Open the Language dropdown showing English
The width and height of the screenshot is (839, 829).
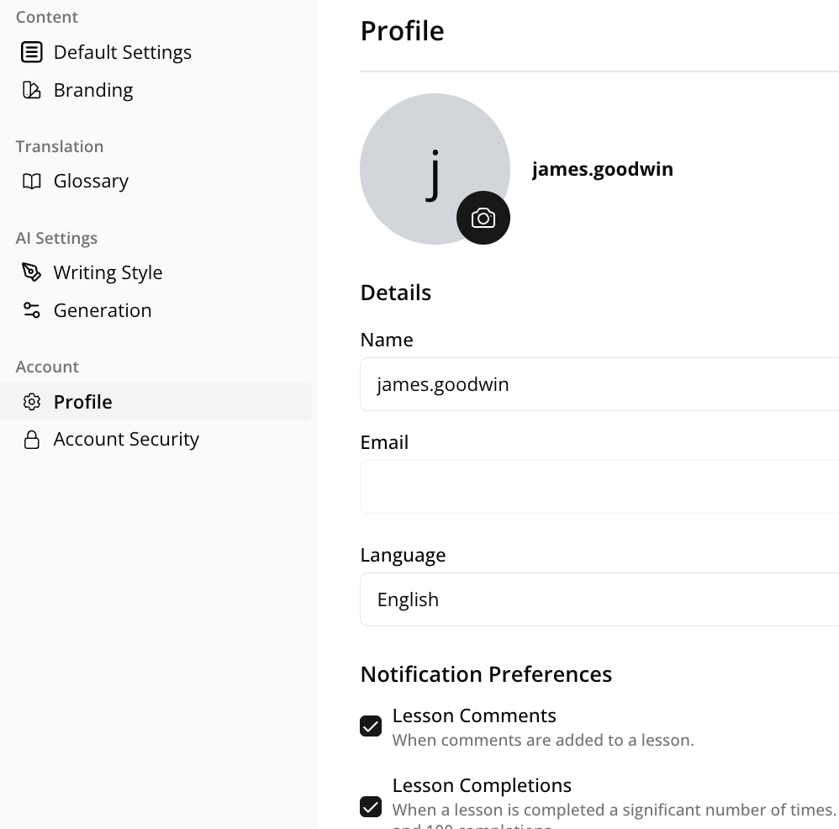coord(599,599)
